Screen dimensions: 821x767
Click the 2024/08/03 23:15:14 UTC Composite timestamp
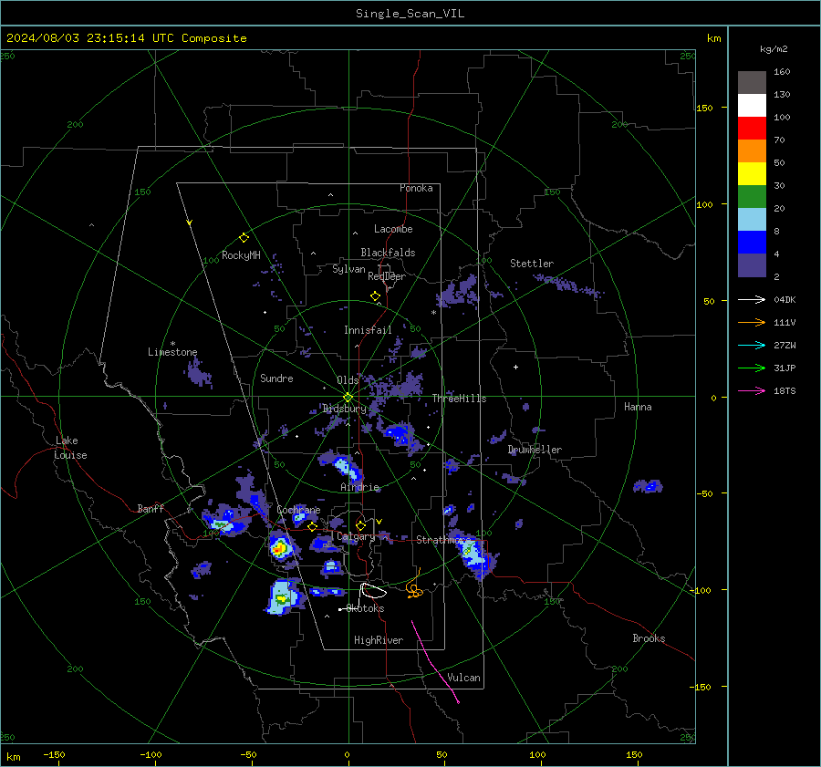click(x=126, y=38)
